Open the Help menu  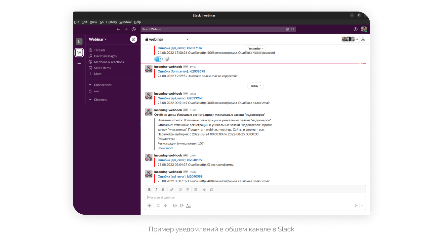138,22
